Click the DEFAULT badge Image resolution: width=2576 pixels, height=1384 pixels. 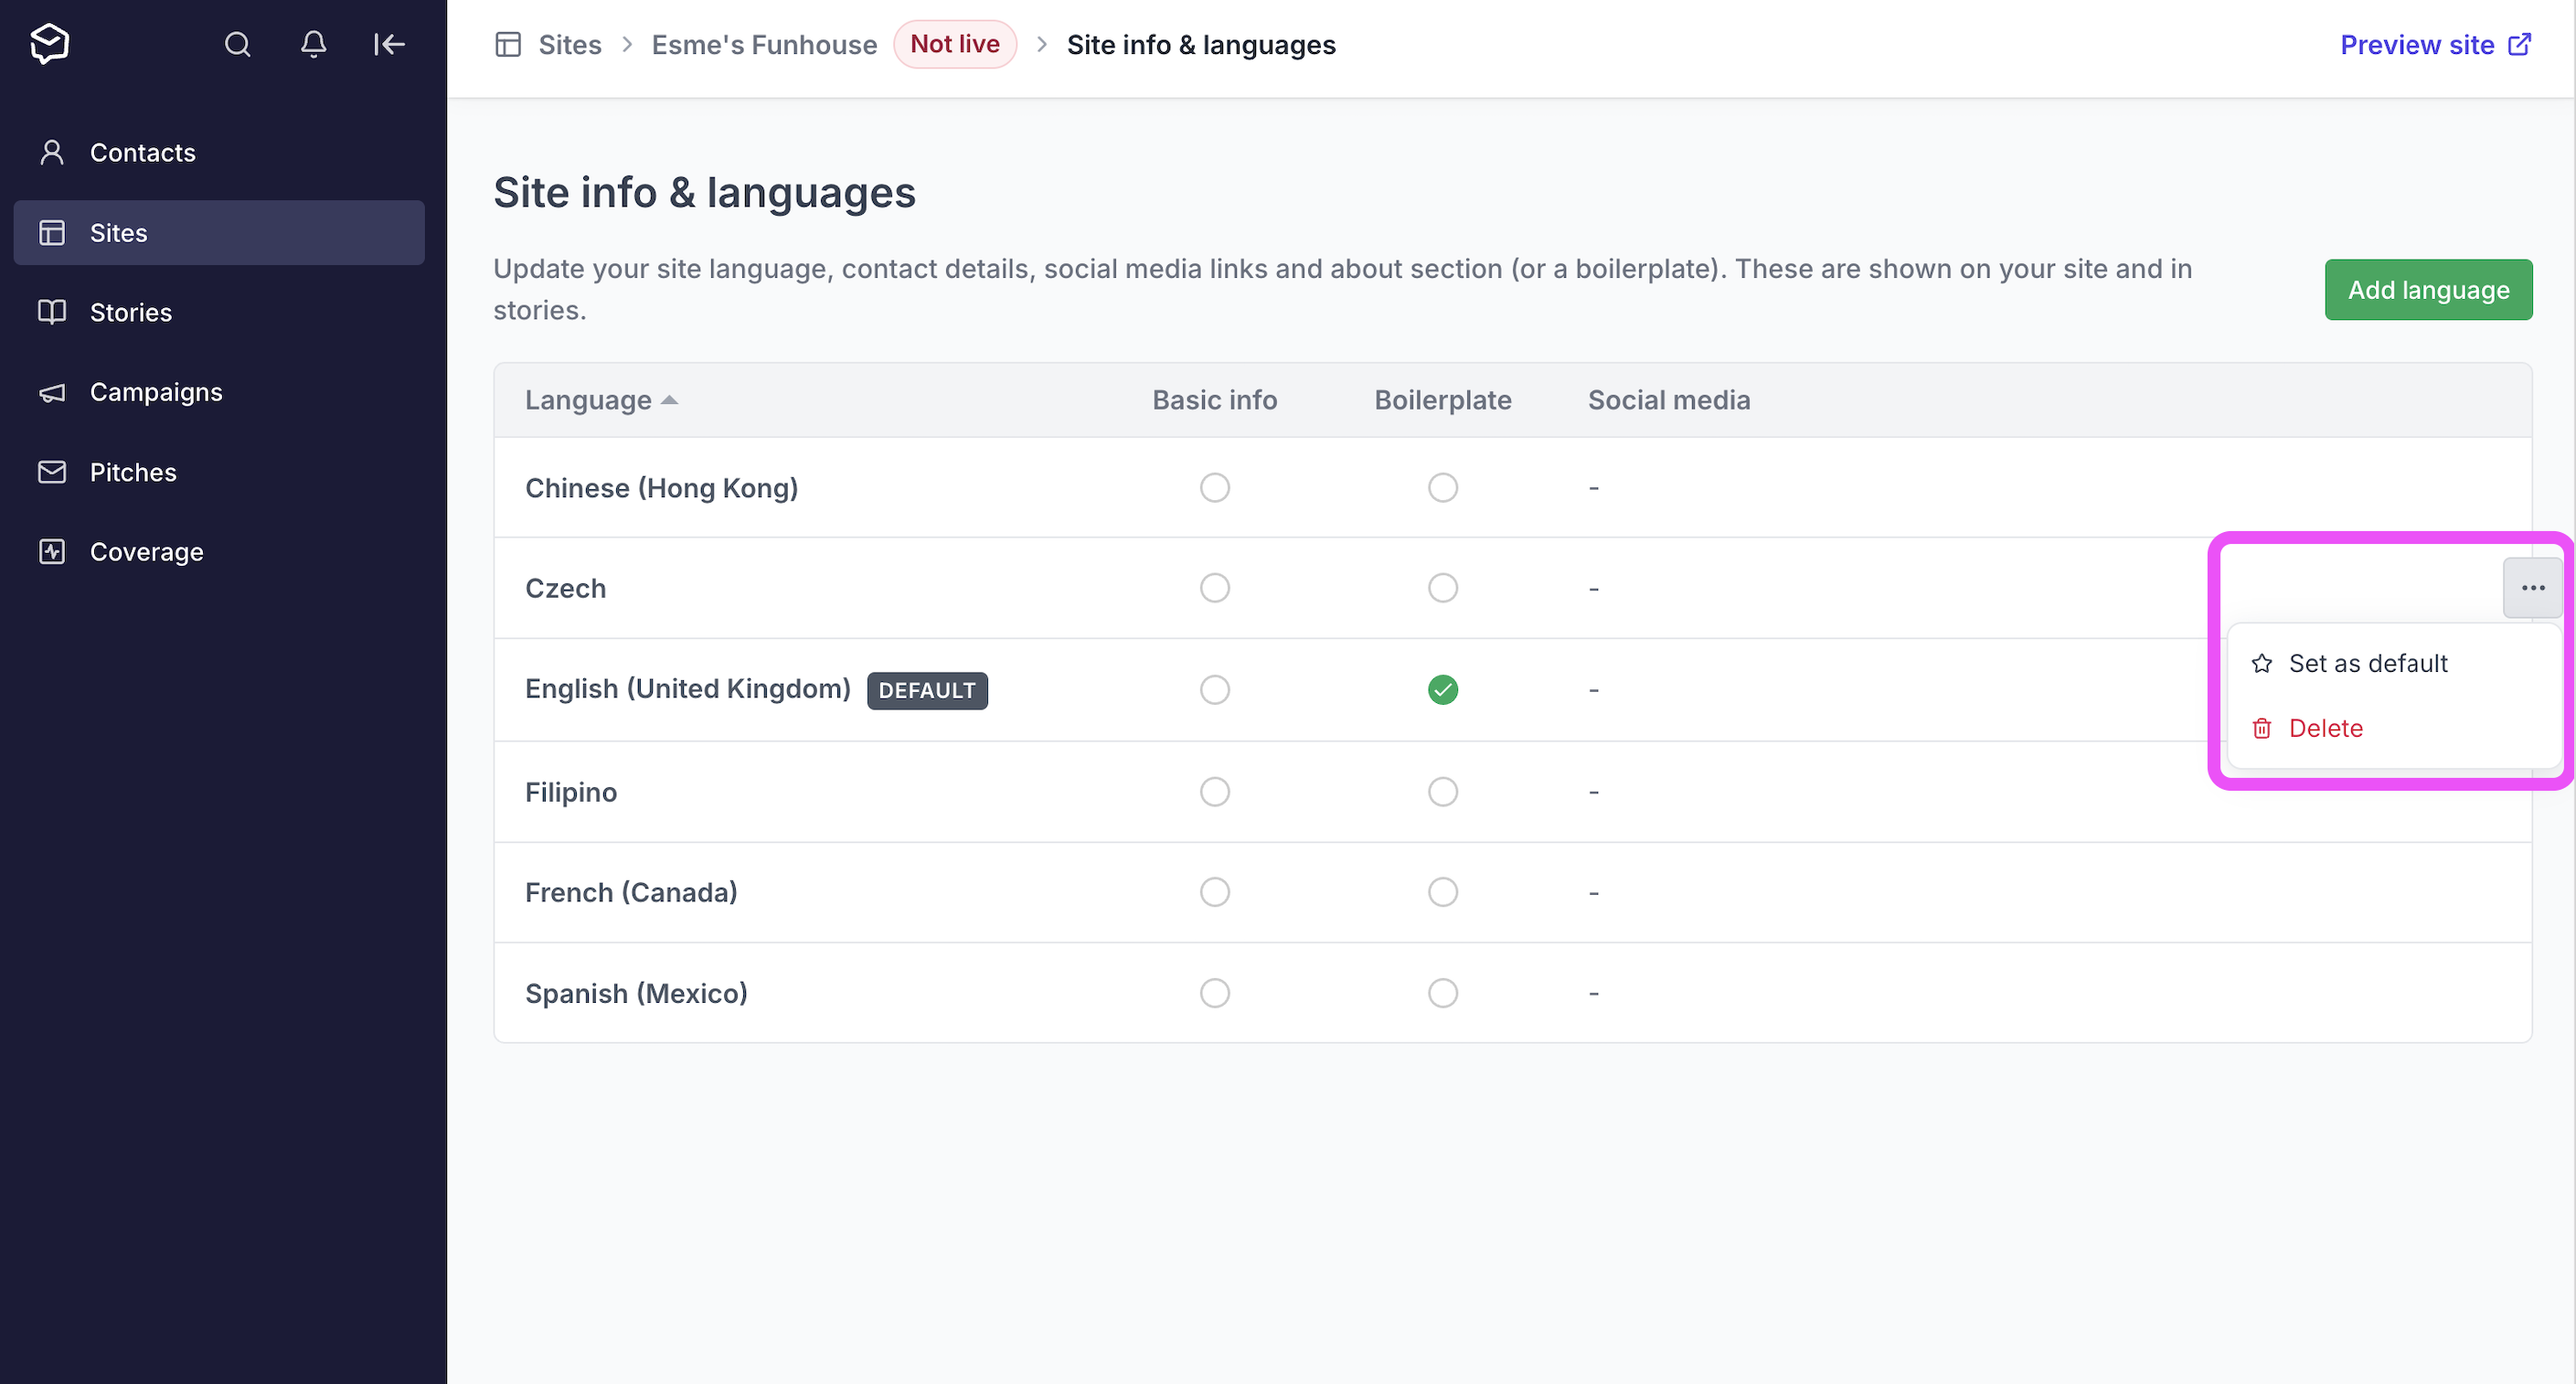(927, 691)
